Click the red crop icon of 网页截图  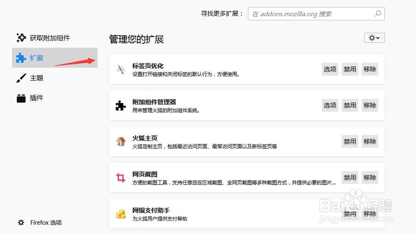121,178
